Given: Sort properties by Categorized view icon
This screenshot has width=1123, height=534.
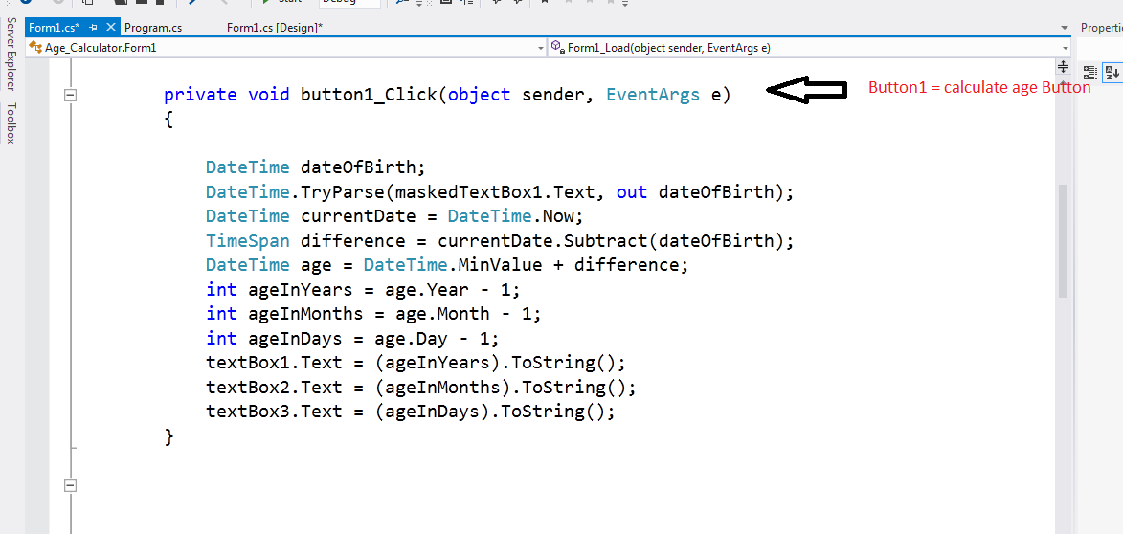Looking at the screenshot, I should (x=1090, y=72).
